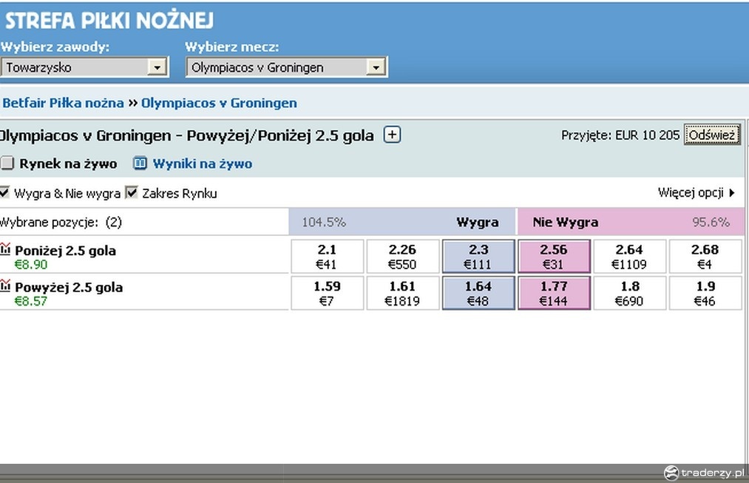The width and height of the screenshot is (749, 483).
Task: Click the Powyżej 2.5 gola selection name
Action: point(69,287)
